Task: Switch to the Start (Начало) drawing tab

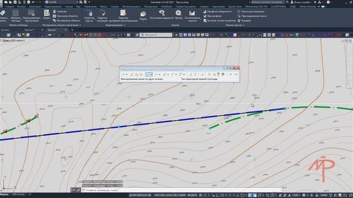Action: pyautogui.click(x=5, y=30)
